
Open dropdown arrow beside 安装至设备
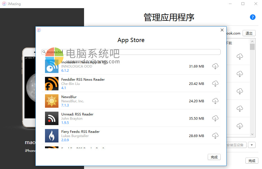252,145
